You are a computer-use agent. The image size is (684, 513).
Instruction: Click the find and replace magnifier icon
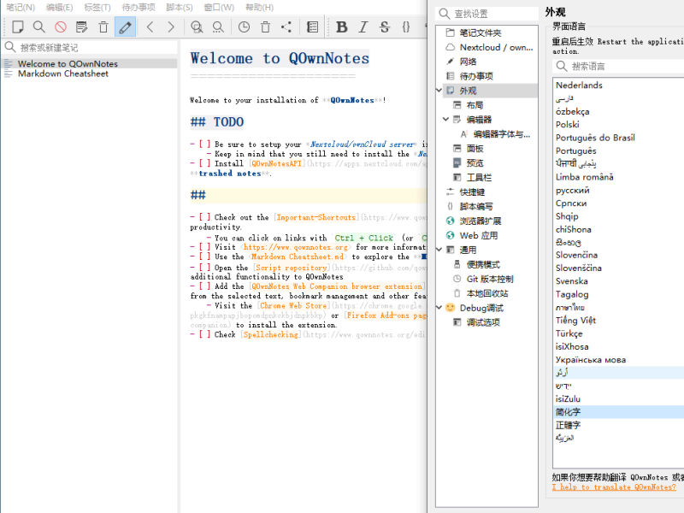(197, 27)
